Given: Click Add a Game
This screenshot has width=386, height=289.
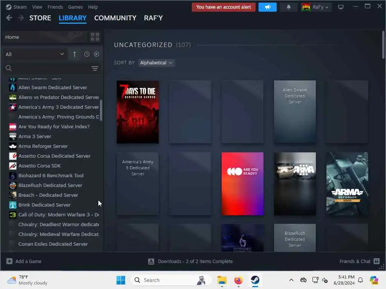Looking at the screenshot, I should click(24, 261).
